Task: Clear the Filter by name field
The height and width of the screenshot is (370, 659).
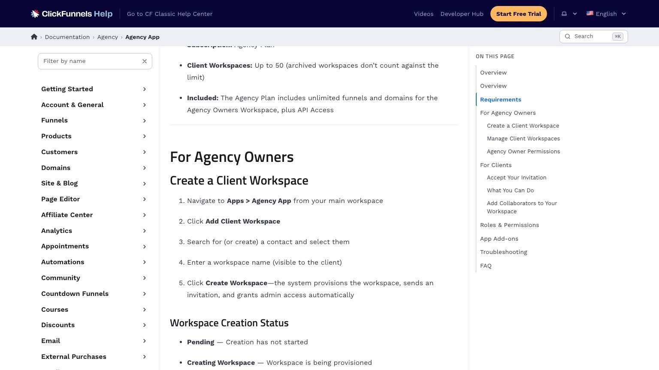Action: click(x=145, y=61)
